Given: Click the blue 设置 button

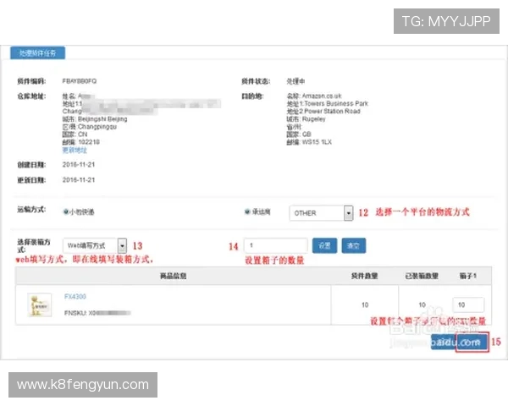Looking at the screenshot, I should (x=324, y=246).
